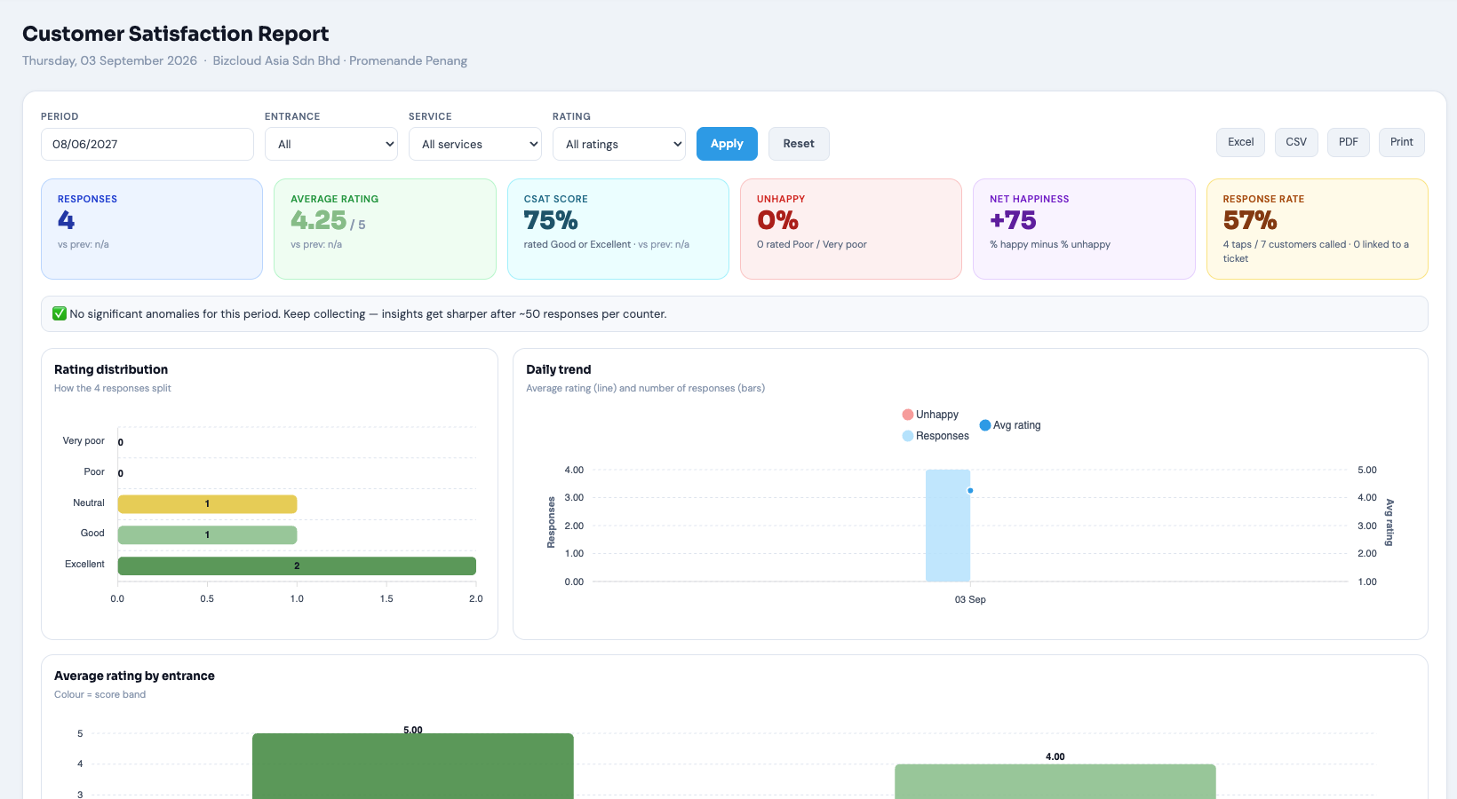Click the green checkmark icon in anomalies notice
The image size is (1457, 799).
click(60, 313)
